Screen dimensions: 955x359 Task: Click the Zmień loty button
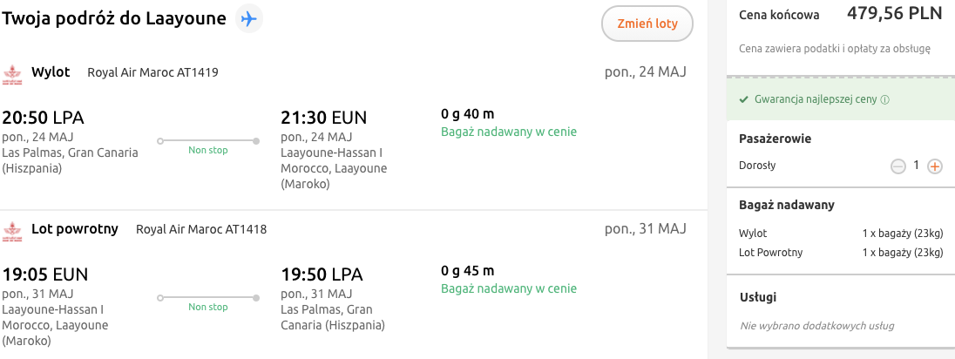[x=647, y=24]
